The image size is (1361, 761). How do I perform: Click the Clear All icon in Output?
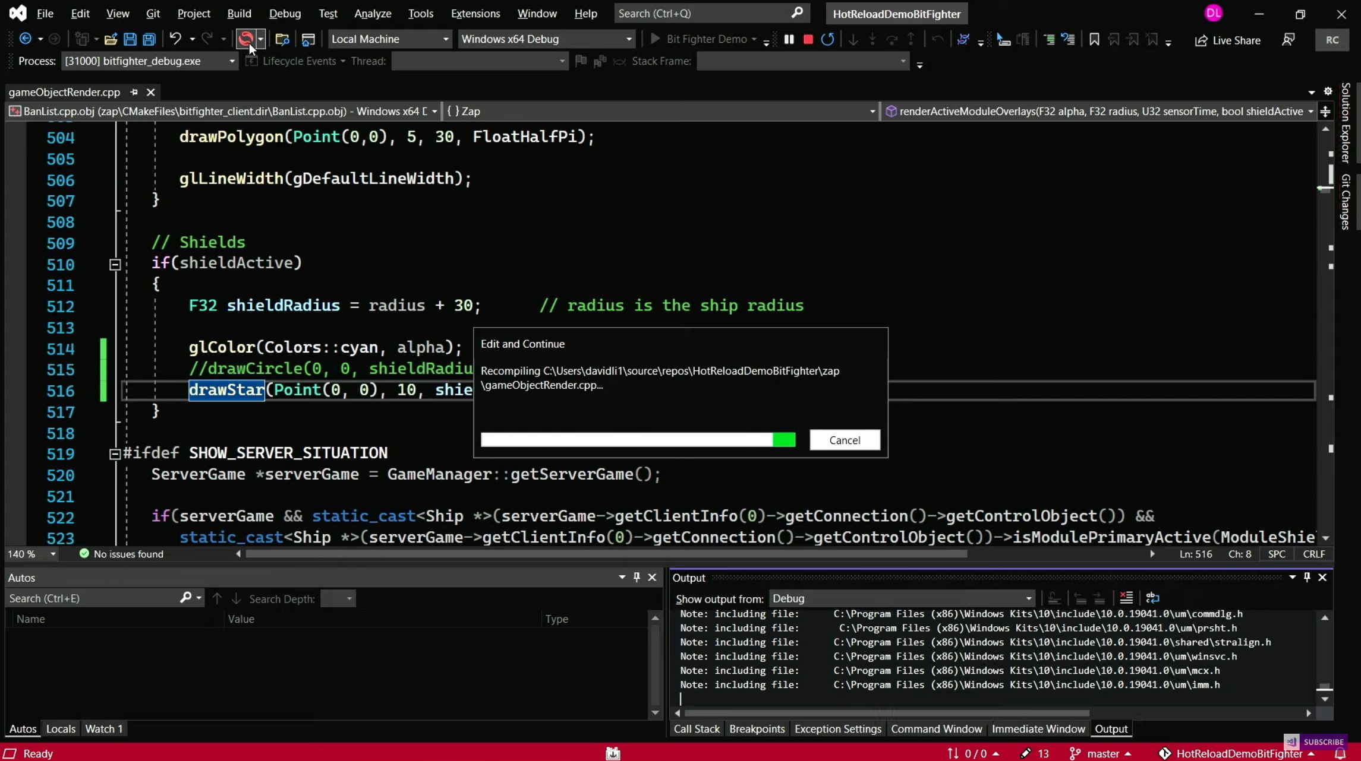coord(1126,598)
